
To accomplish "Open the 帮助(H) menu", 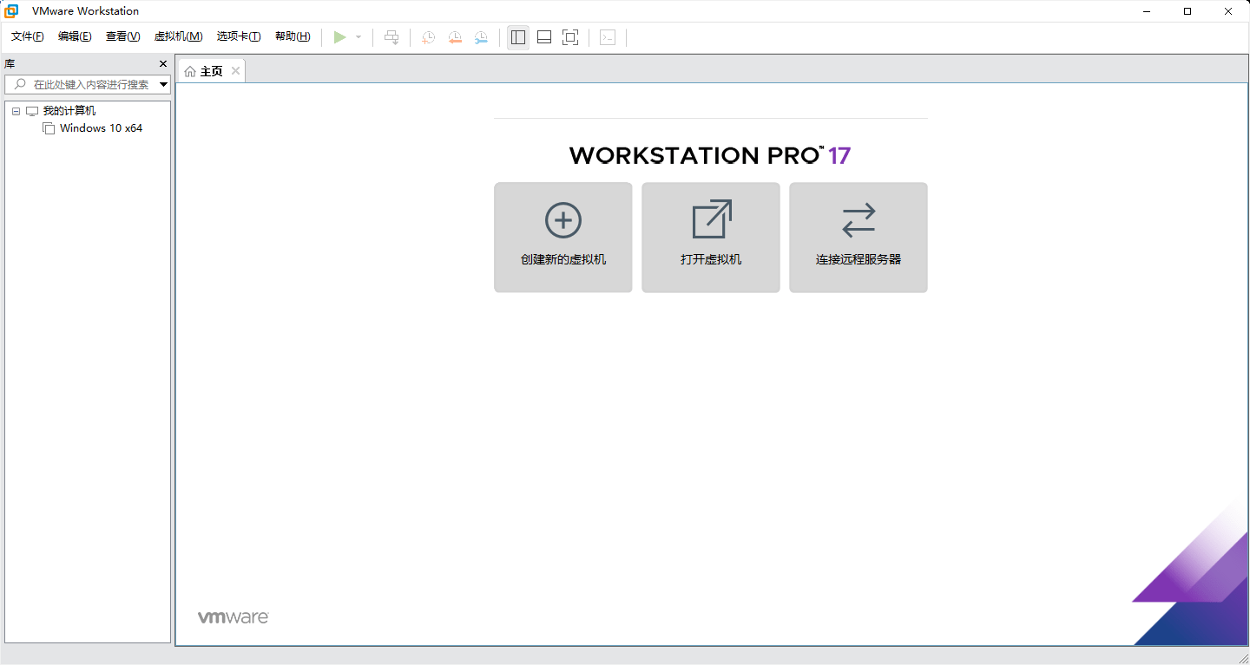I will (x=293, y=36).
